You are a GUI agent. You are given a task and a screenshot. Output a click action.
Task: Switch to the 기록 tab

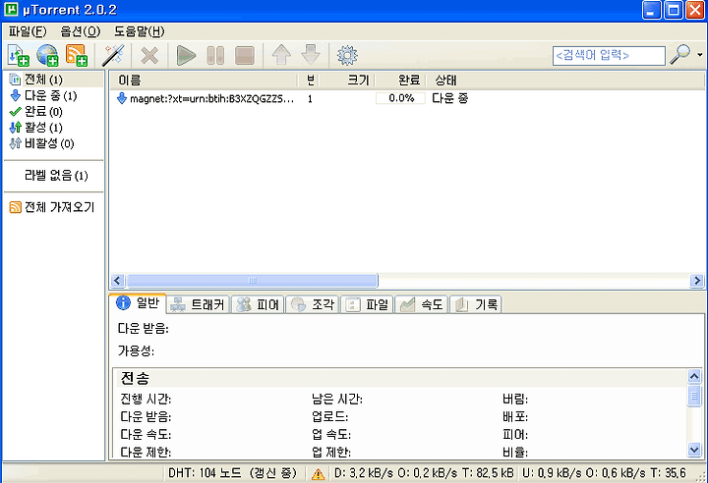476,305
